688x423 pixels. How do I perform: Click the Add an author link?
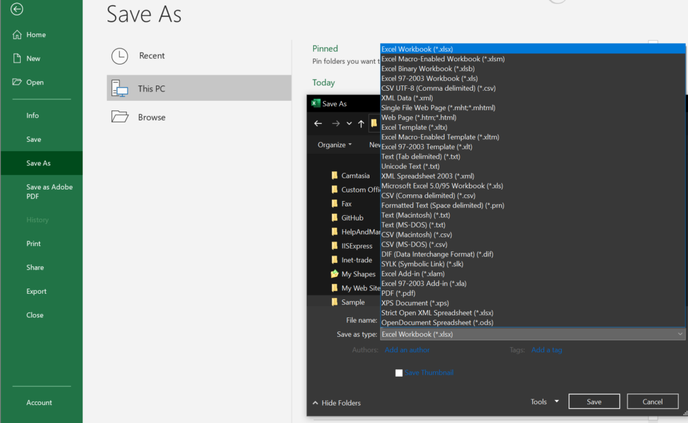[407, 350]
